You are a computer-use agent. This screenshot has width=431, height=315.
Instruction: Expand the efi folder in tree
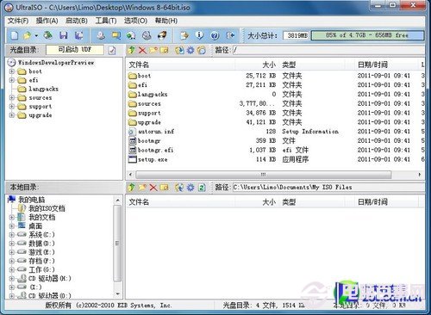coord(12,80)
